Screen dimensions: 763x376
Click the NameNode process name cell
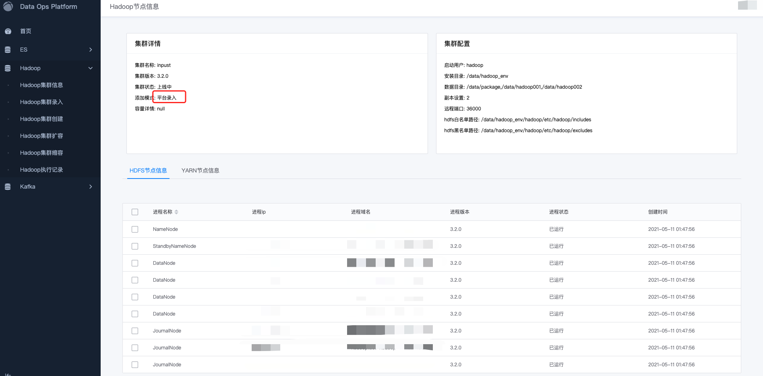[x=165, y=229]
